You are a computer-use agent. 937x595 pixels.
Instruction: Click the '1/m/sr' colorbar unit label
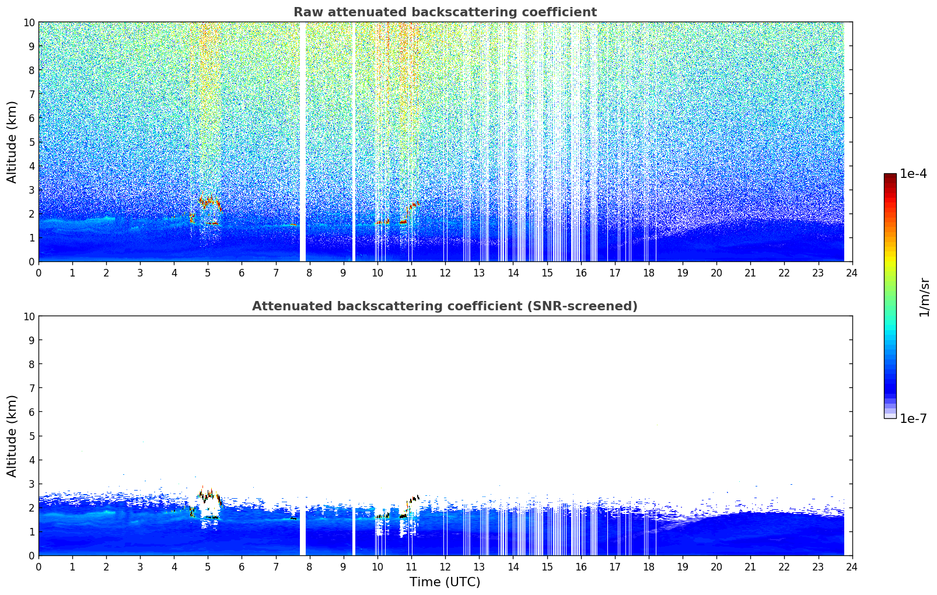pyautogui.click(x=924, y=296)
